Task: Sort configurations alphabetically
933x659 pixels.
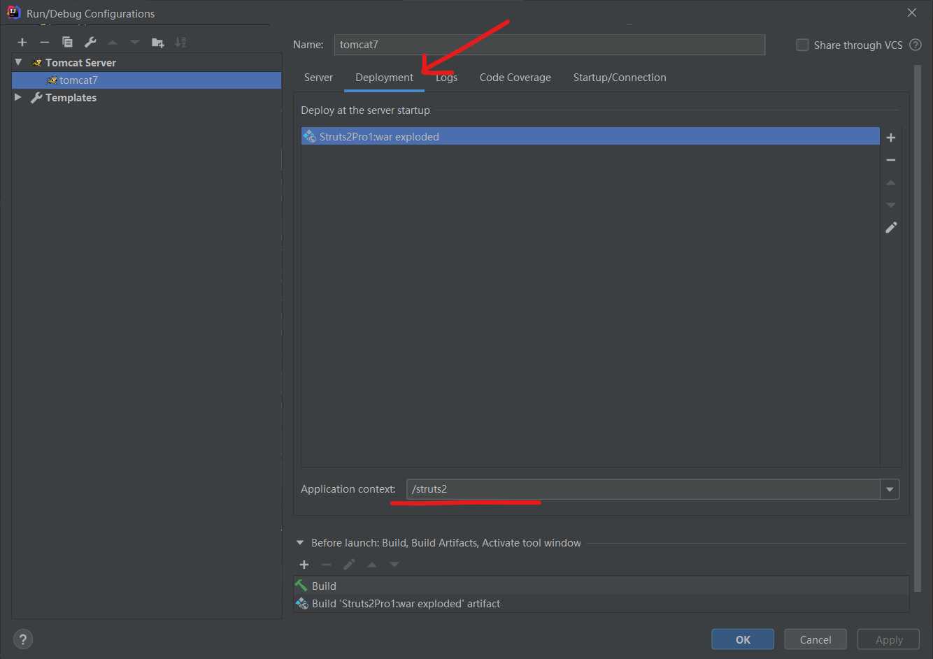Action: click(x=180, y=43)
